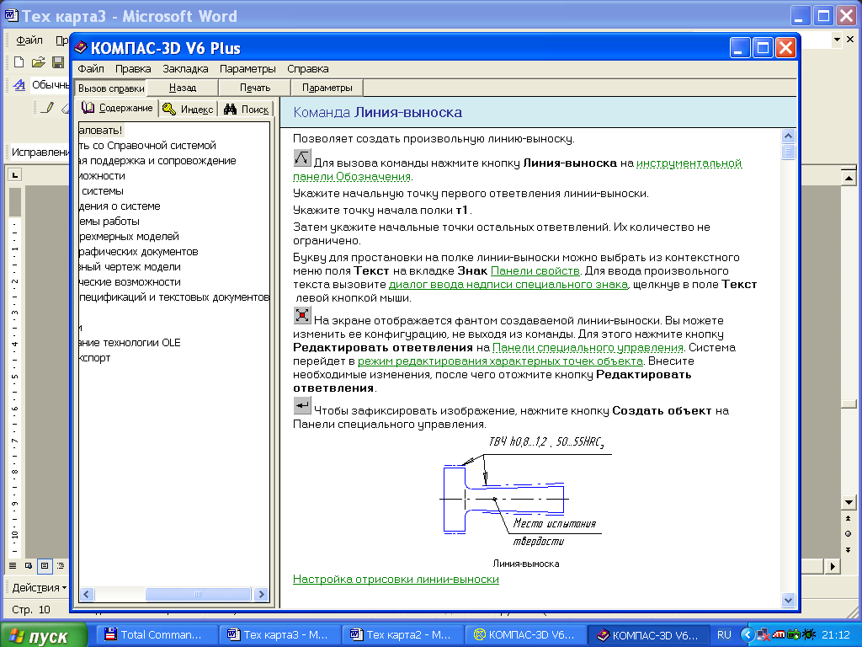
Task: Click the contents tree scroll-left arrow
Action: coord(87,594)
